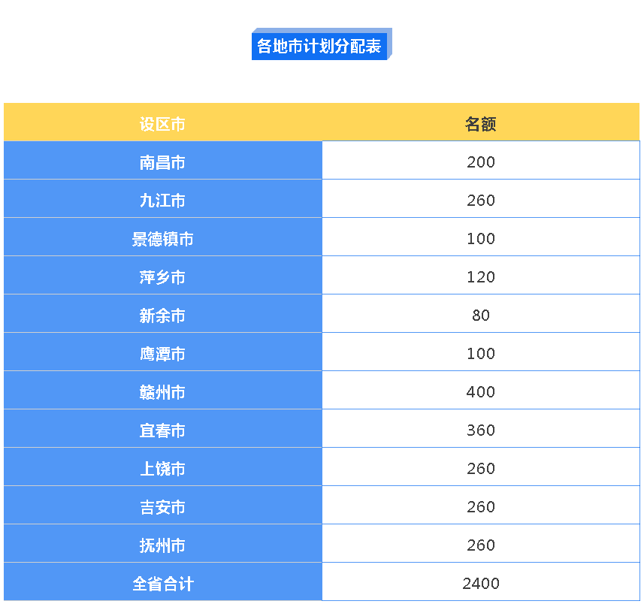644x604 pixels.
Task: Click the total value 2400
Action: 480,583
